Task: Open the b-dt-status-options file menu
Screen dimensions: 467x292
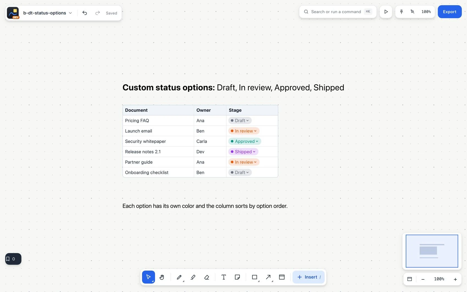Action: pyautogui.click(x=48, y=13)
